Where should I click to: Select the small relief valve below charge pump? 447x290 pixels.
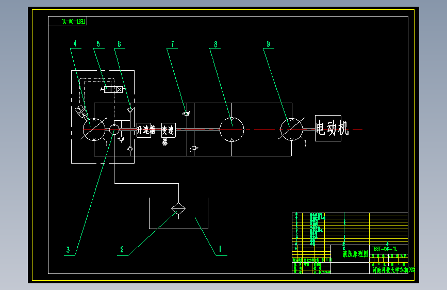pos(121,139)
